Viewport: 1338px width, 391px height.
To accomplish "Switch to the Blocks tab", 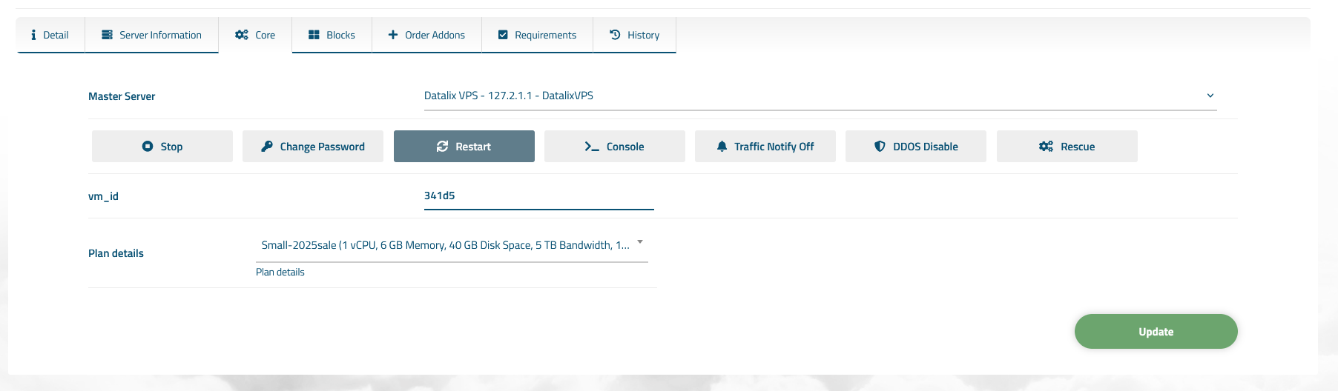I will 332,35.
